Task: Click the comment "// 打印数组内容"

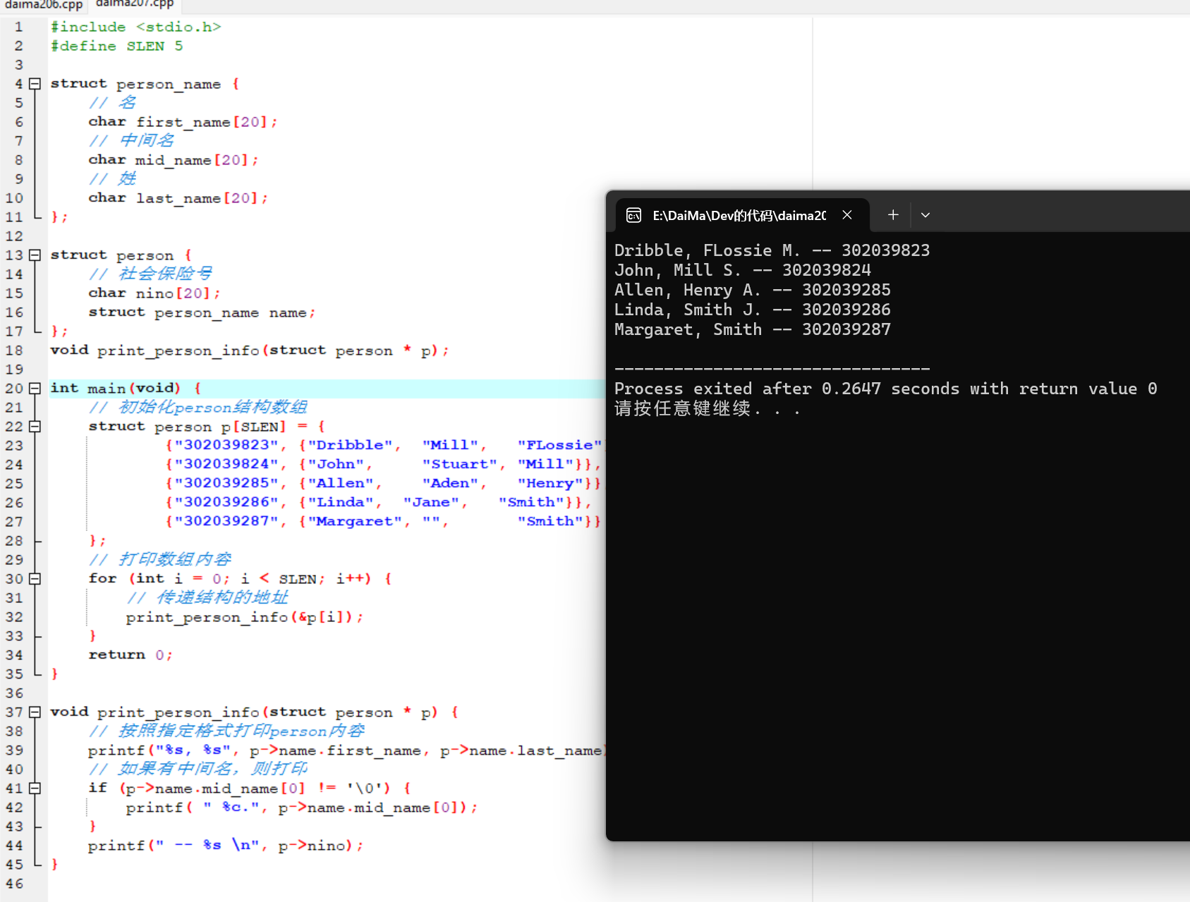Action: (159, 559)
